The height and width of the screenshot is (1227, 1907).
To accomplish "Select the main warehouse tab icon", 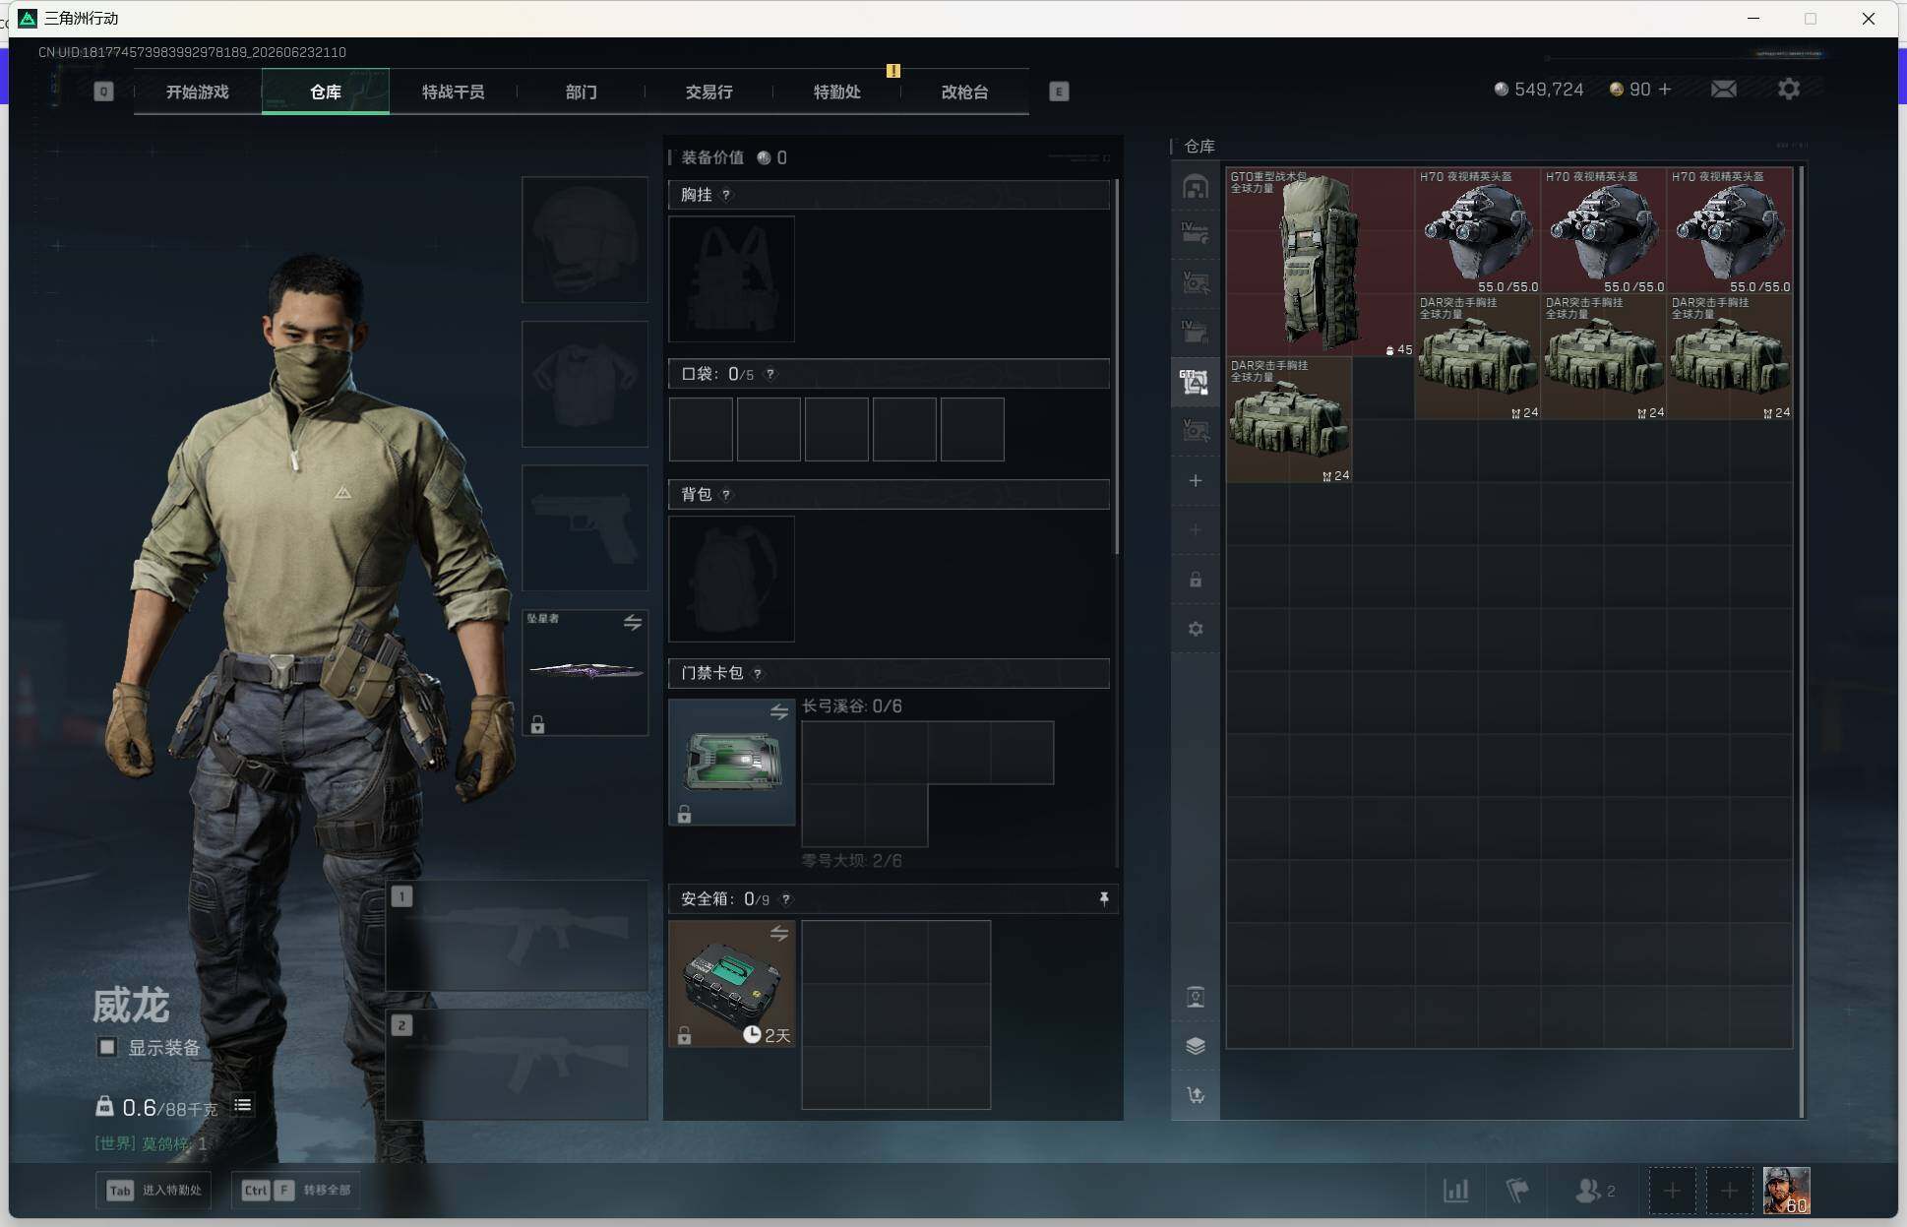I will (x=1196, y=187).
